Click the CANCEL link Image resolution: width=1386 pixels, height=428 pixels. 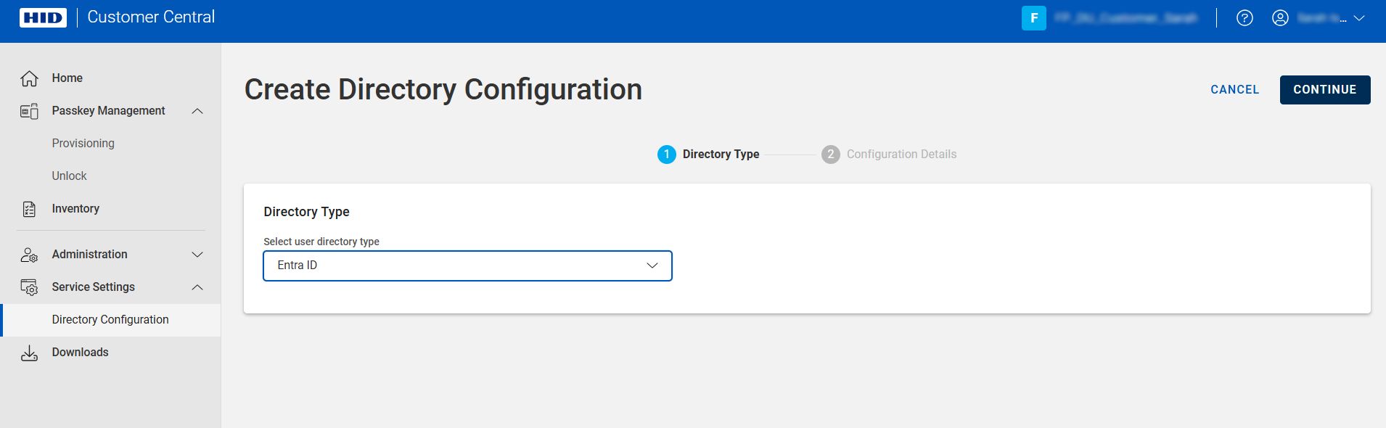1234,90
